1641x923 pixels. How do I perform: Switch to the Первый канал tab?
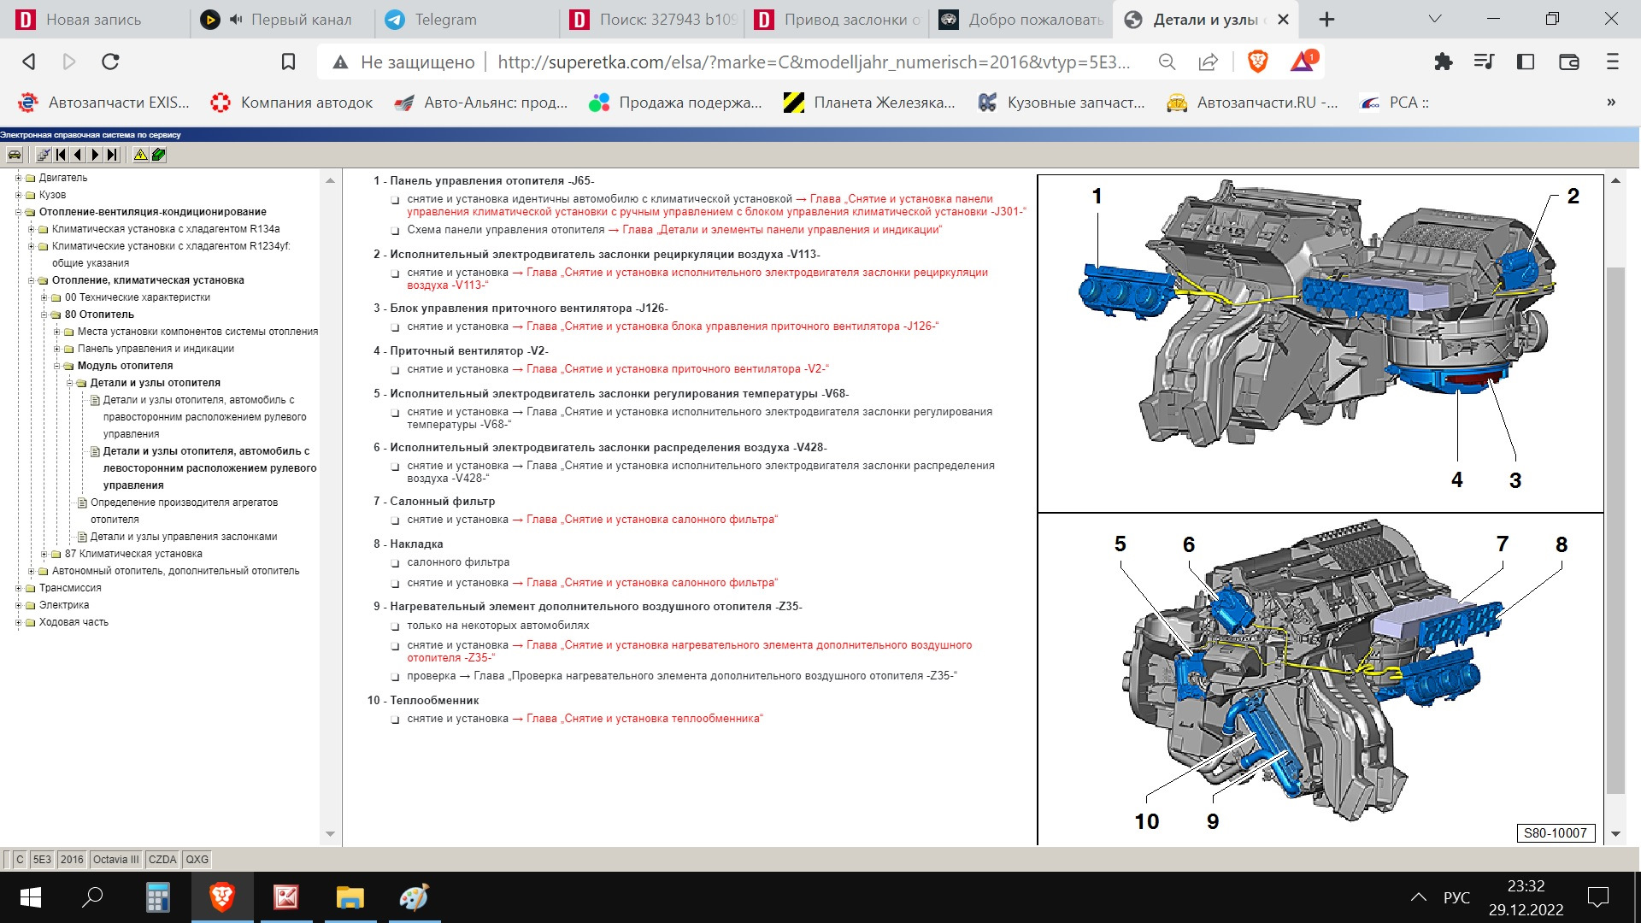300,20
